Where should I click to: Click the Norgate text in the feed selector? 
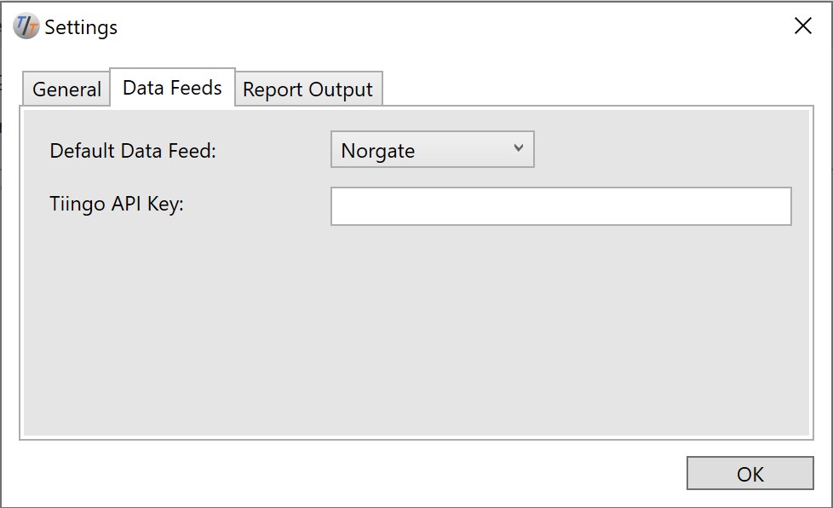click(x=377, y=151)
